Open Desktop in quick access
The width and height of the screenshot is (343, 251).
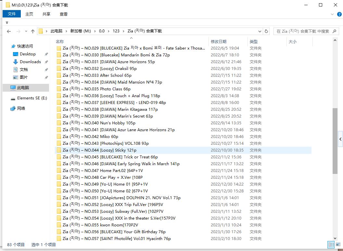pos(28,54)
